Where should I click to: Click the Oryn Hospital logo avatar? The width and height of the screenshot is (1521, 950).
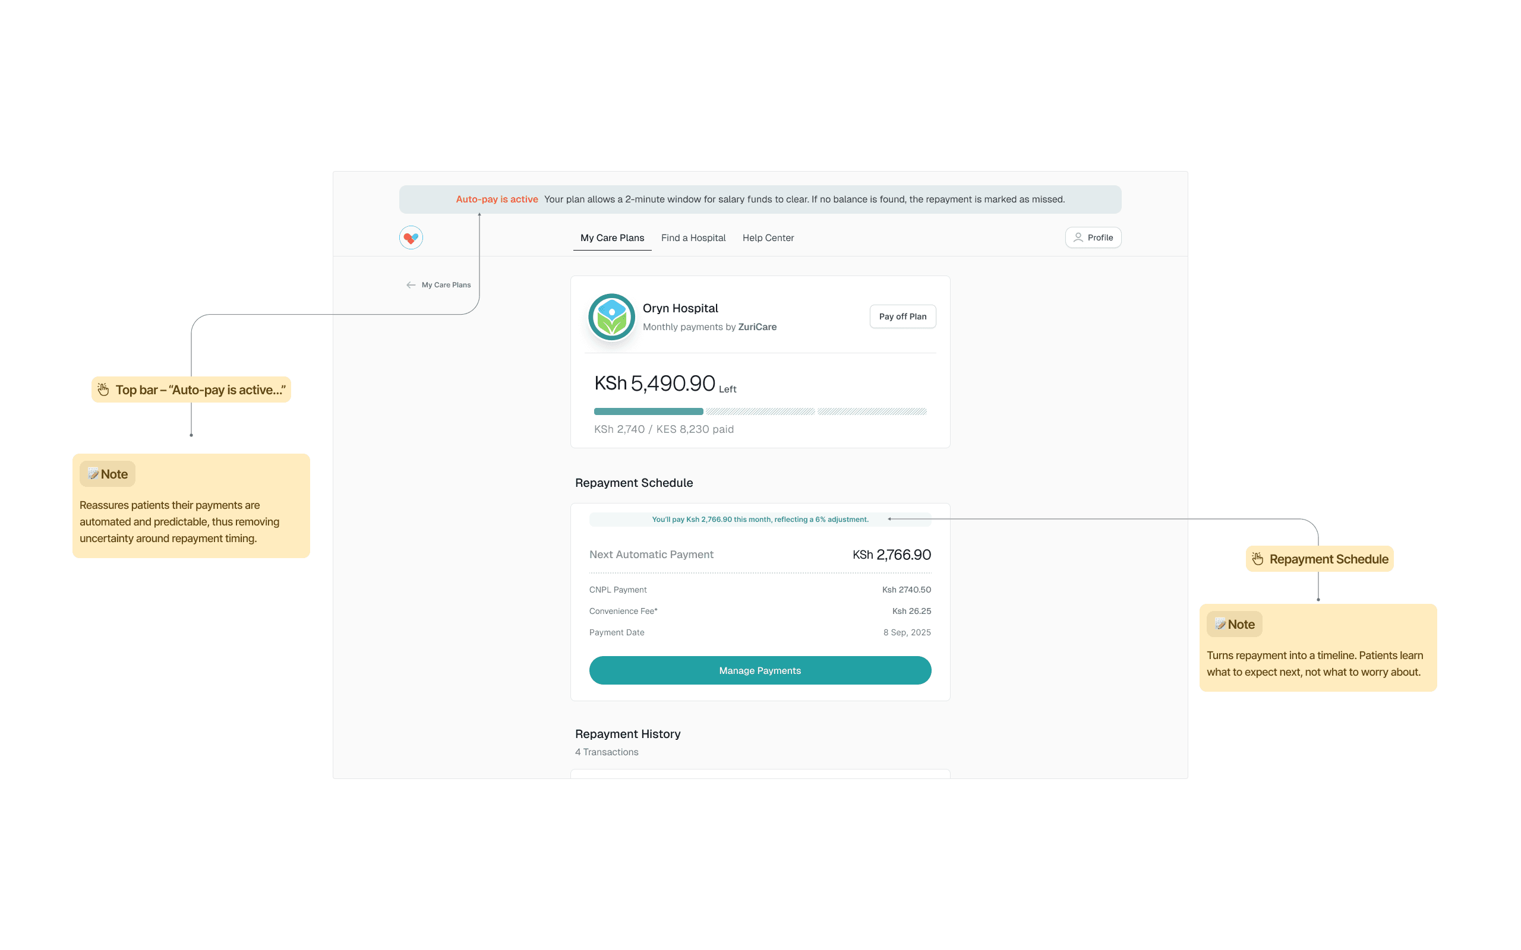(611, 316)
